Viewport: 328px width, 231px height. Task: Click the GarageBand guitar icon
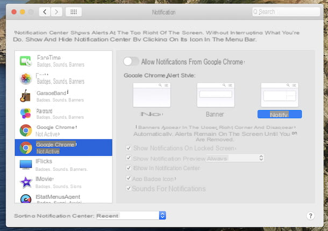[x=25, y=96]
